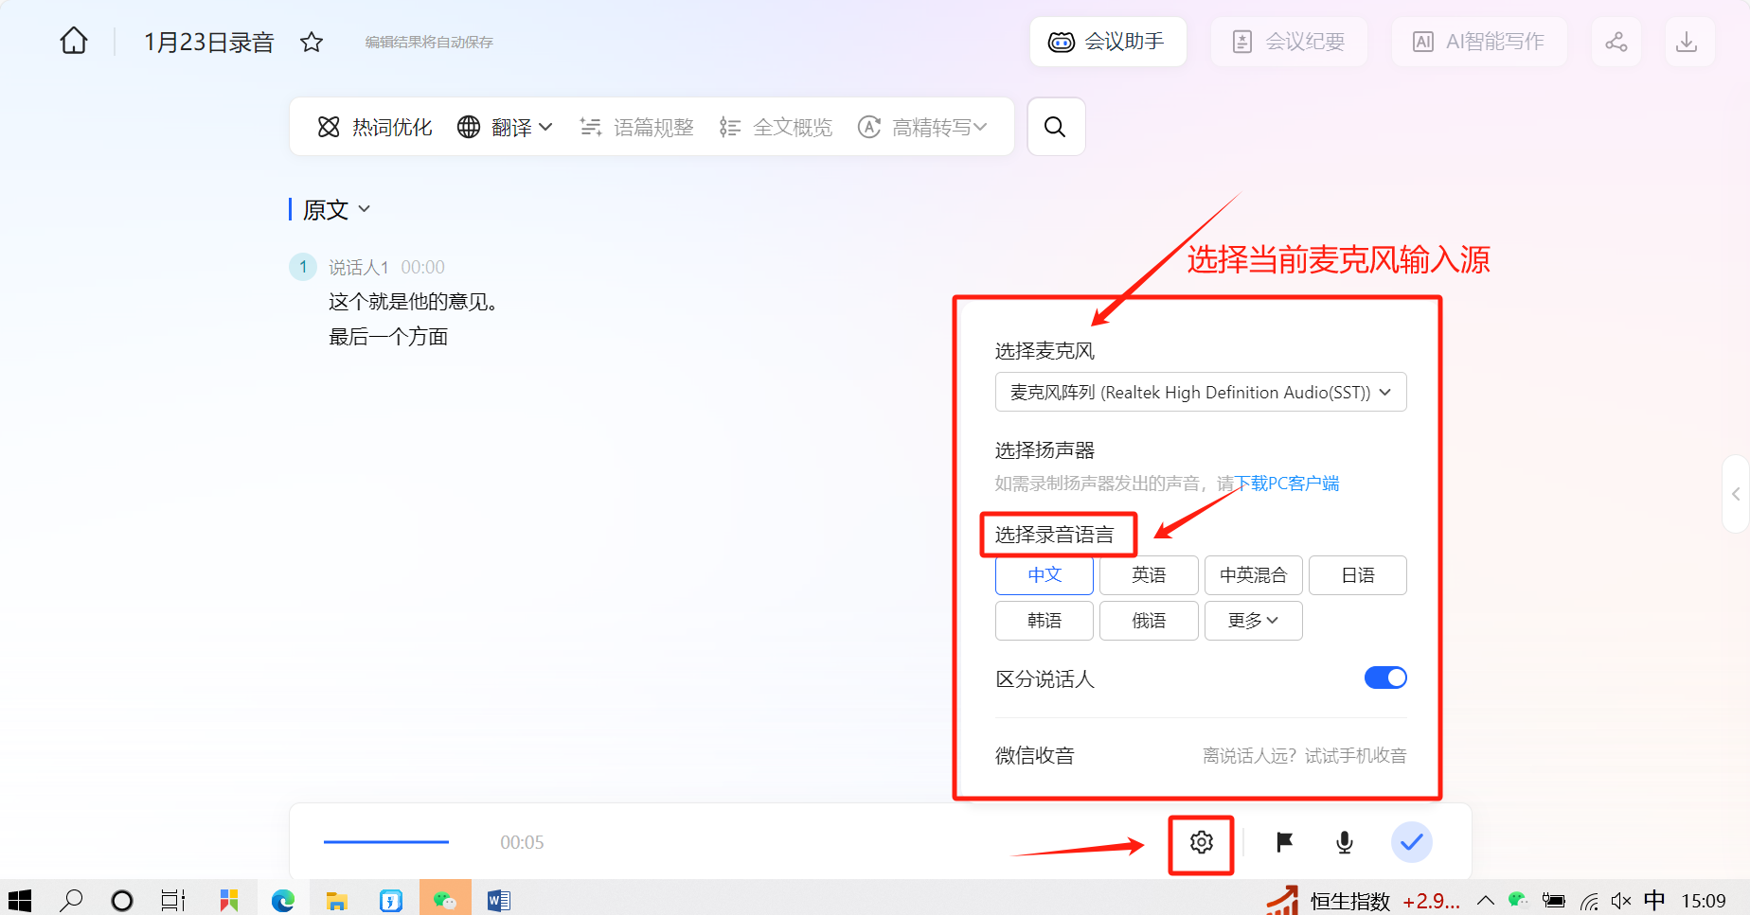
Task: Open the microphone selection dropdown
Action: tap(1200, 392)
